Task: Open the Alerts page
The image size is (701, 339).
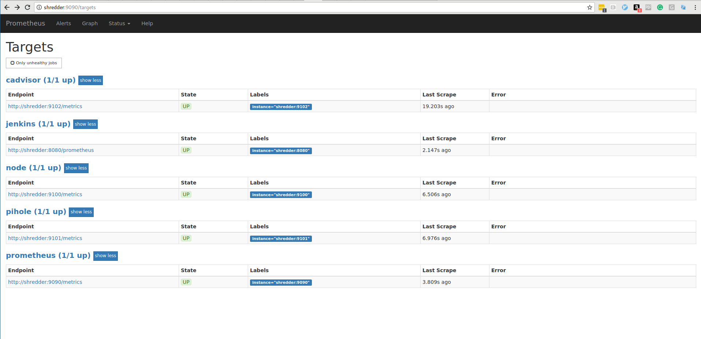Action: click(64, 23)
